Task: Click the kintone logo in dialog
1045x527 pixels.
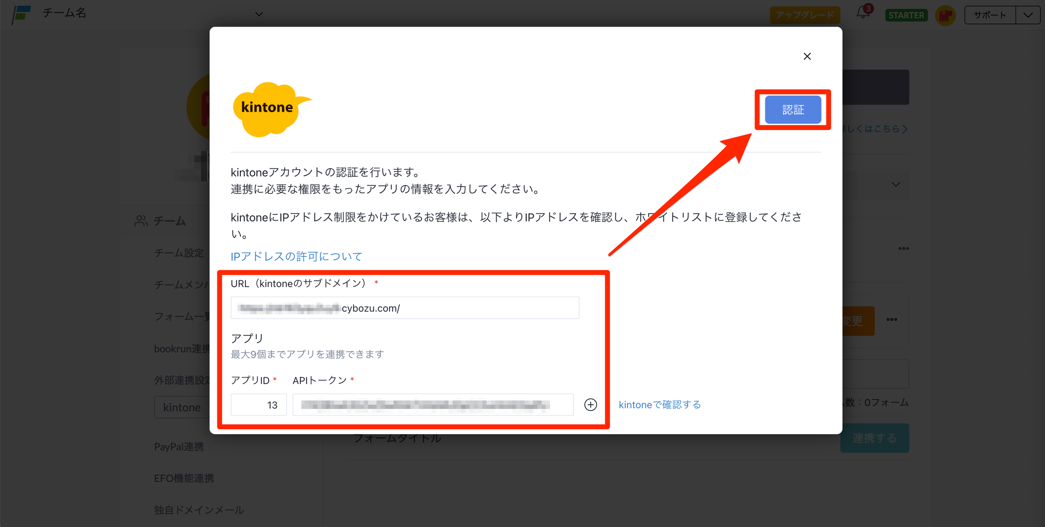Action: point(271,109)
